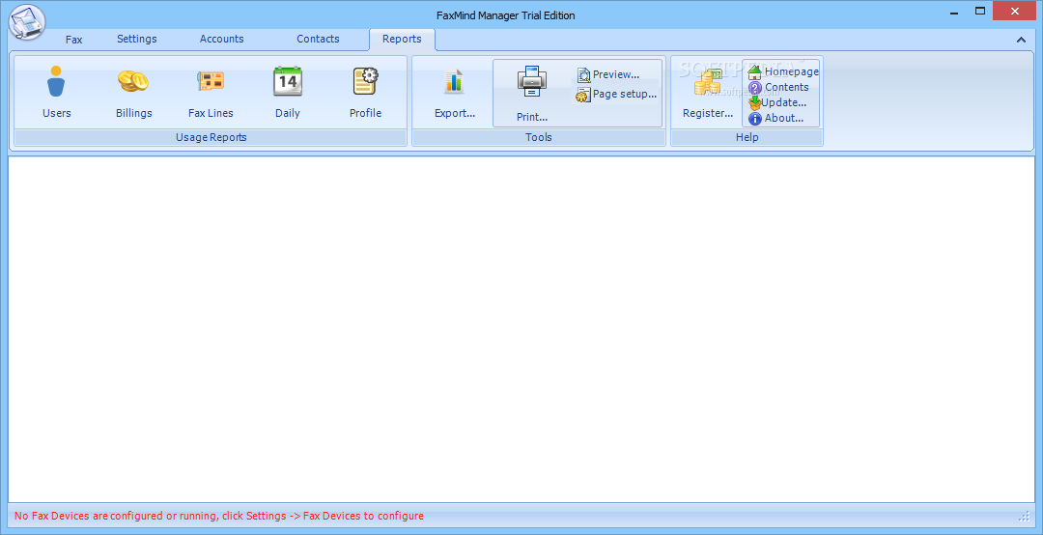Open the Billings report with coins icon
The image size is (1043, 535).
point(133,93)
